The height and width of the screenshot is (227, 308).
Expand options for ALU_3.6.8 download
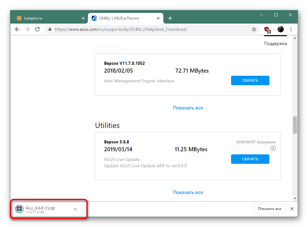(x=75, y=209)
